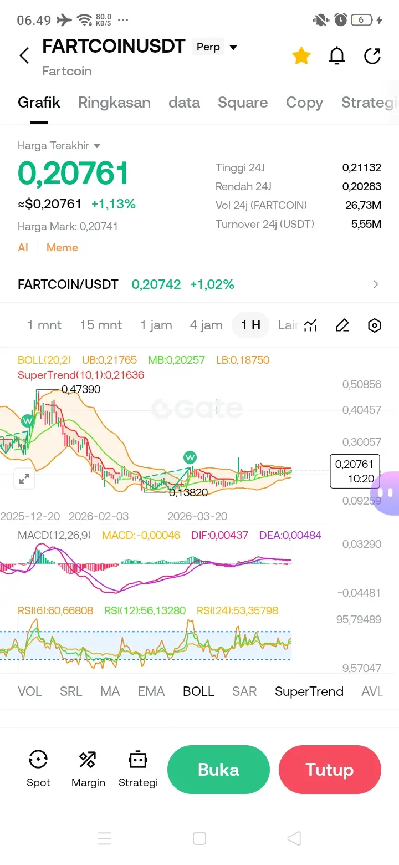Tap the floating assistant bubble
Screen dimensions: 399x865
386,493
